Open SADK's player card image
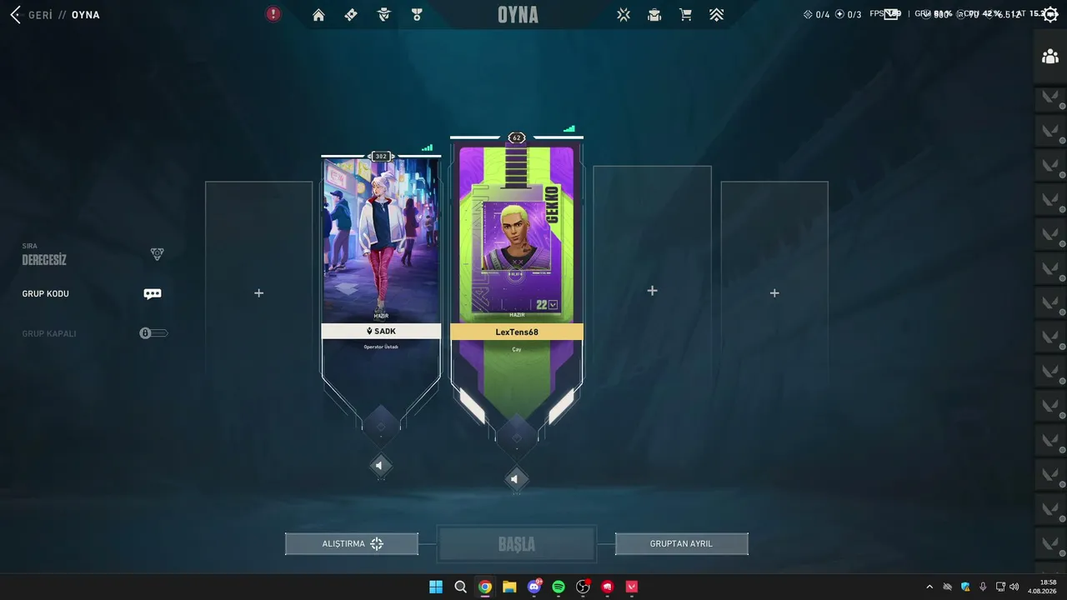Viewport: 1067px width, 600px height. (x=381, y=239)
